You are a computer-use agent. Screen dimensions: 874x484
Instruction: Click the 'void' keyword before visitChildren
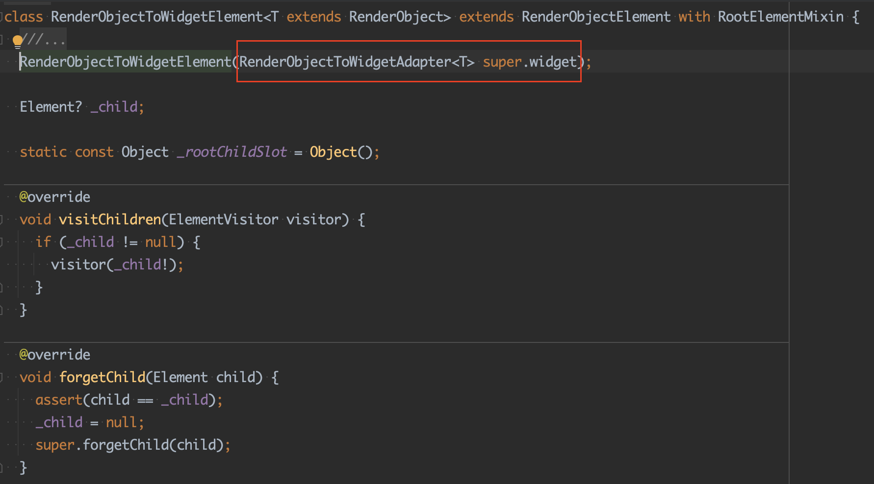[35, 219]
